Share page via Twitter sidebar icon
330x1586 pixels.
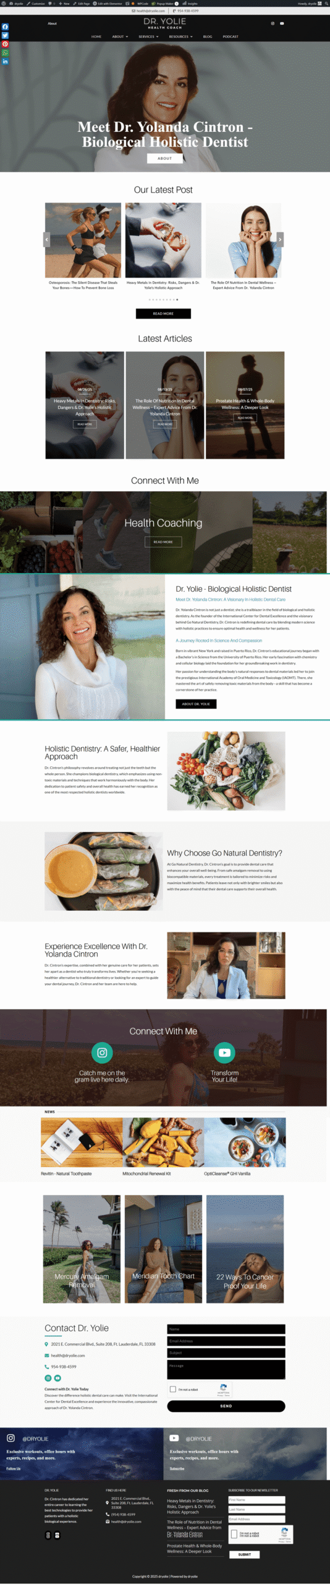click(x=5, y=35)
